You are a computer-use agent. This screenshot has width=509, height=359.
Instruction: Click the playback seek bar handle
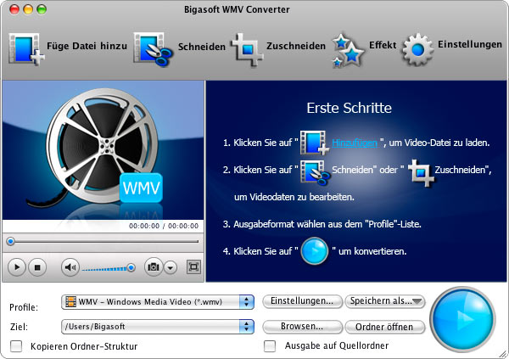(x=11, y=241)
